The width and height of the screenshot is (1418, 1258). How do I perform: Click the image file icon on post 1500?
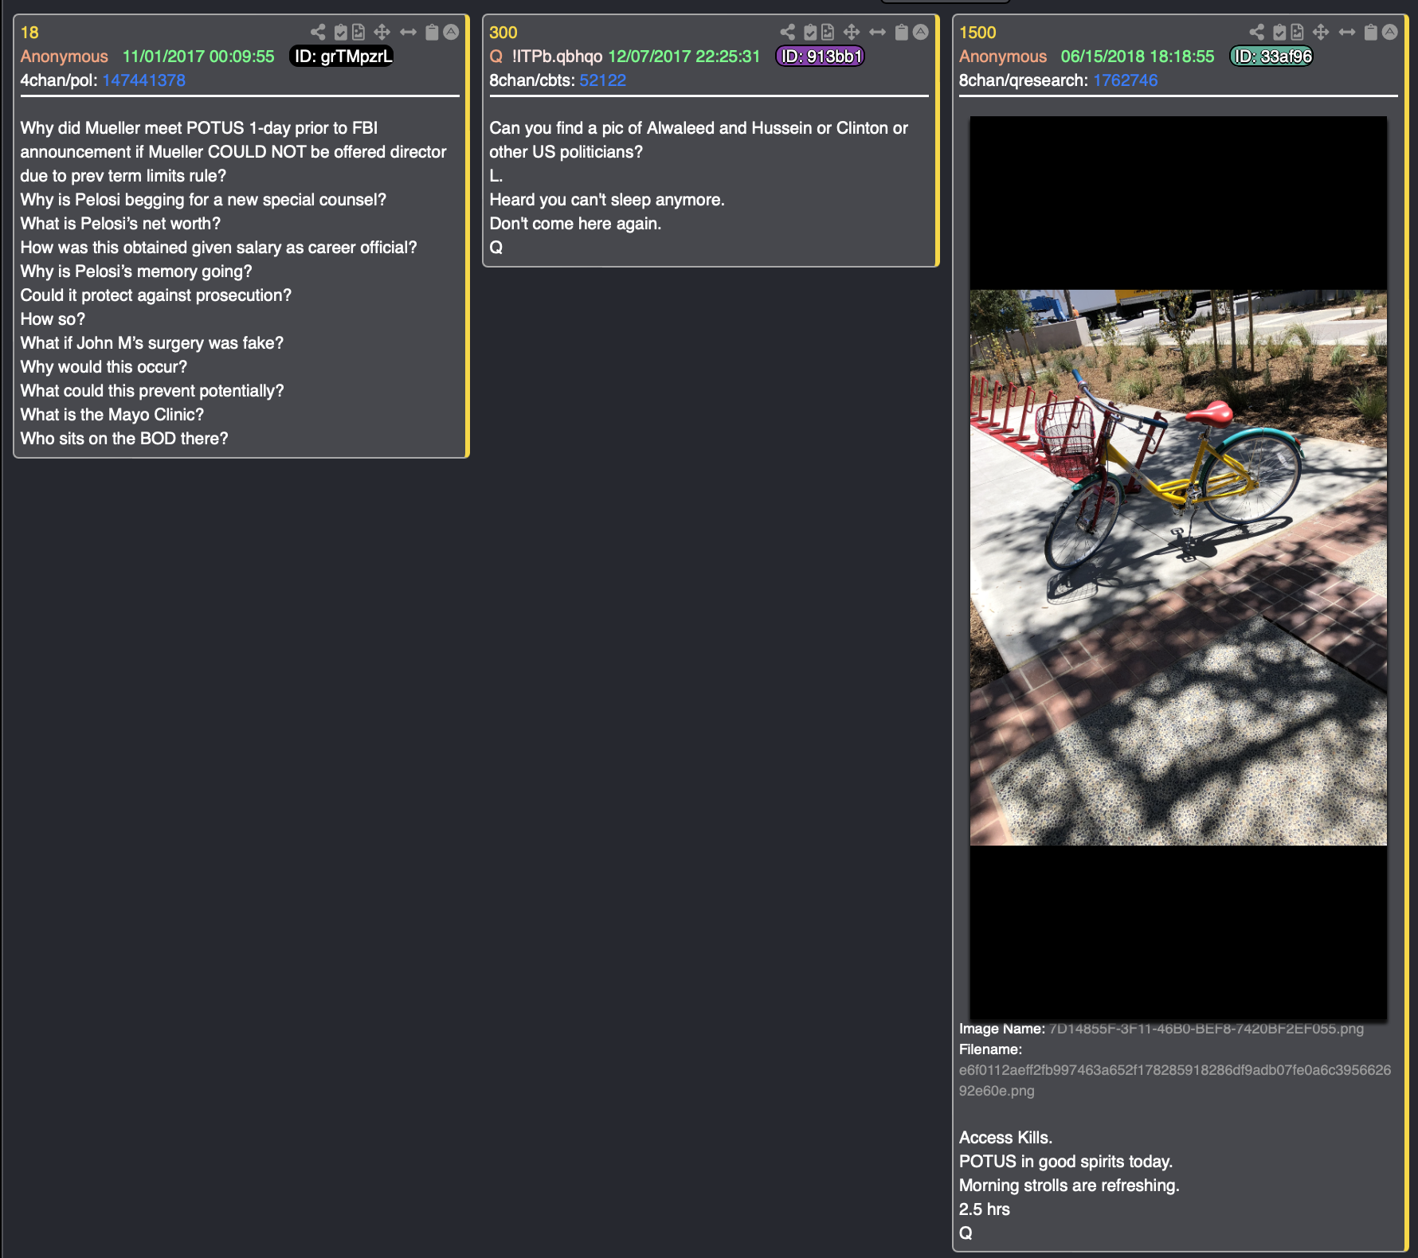pyautogui.click(x=1297, y=32)
